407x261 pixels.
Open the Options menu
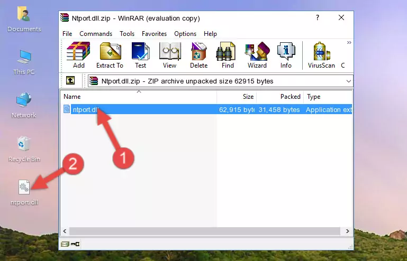[185, 34]
